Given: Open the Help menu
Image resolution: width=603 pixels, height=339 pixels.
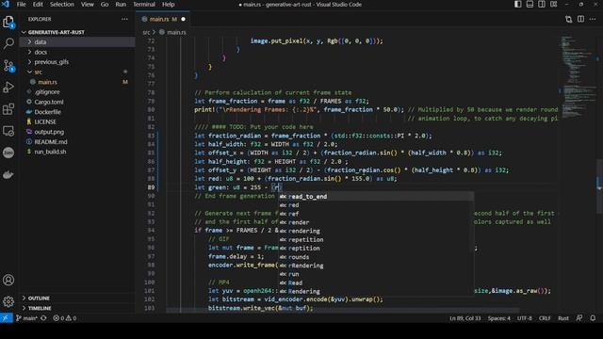Looking at the screenshot, I should 168,4.
